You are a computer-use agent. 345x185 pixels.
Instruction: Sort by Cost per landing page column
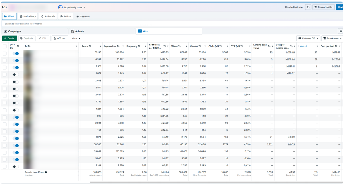[x=291, y=46]
